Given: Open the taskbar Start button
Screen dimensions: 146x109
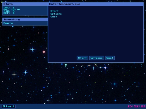Looking at the screenshot, I should (x=9, y=106).
